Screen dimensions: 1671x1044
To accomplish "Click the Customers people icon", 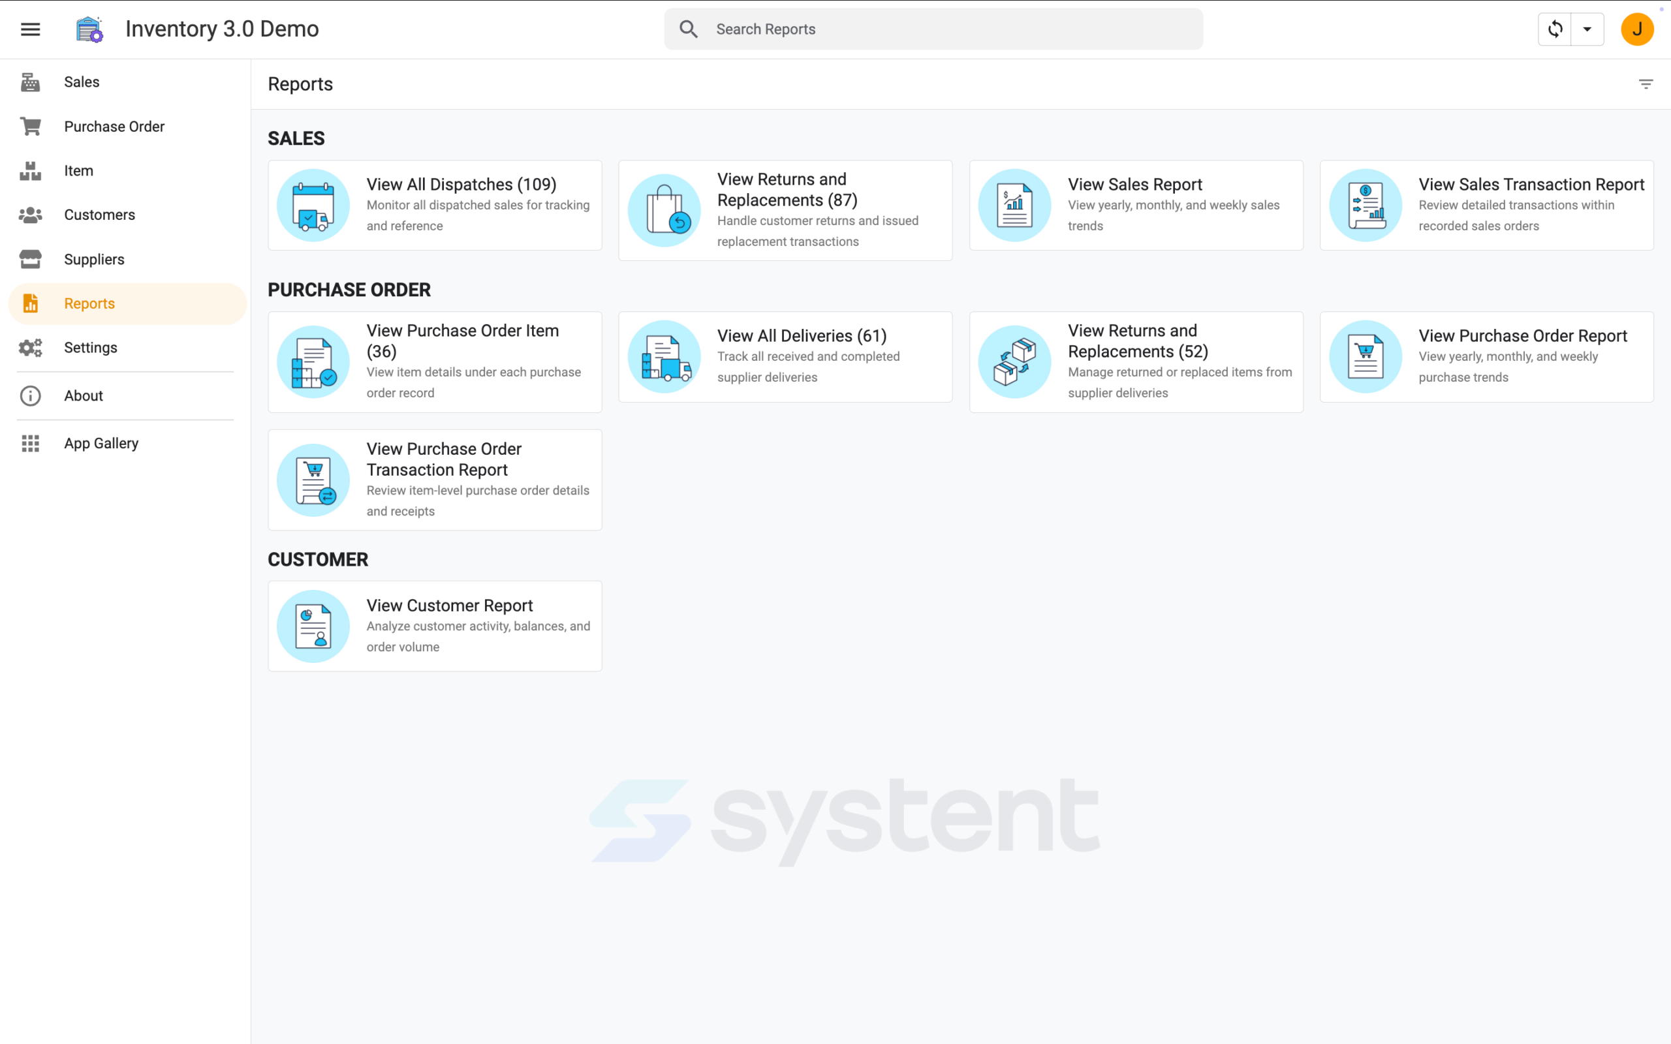I will point(31,215).
